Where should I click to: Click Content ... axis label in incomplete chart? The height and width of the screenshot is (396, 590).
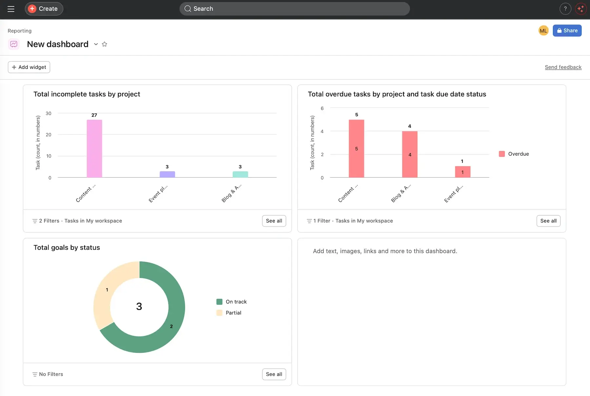coord(86,193)
